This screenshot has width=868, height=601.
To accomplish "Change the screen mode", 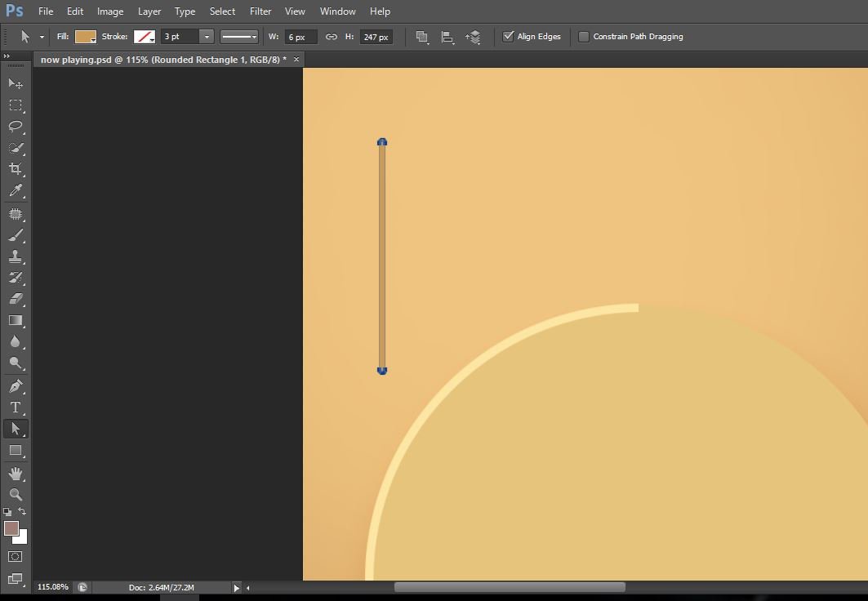I will point(16,579).
